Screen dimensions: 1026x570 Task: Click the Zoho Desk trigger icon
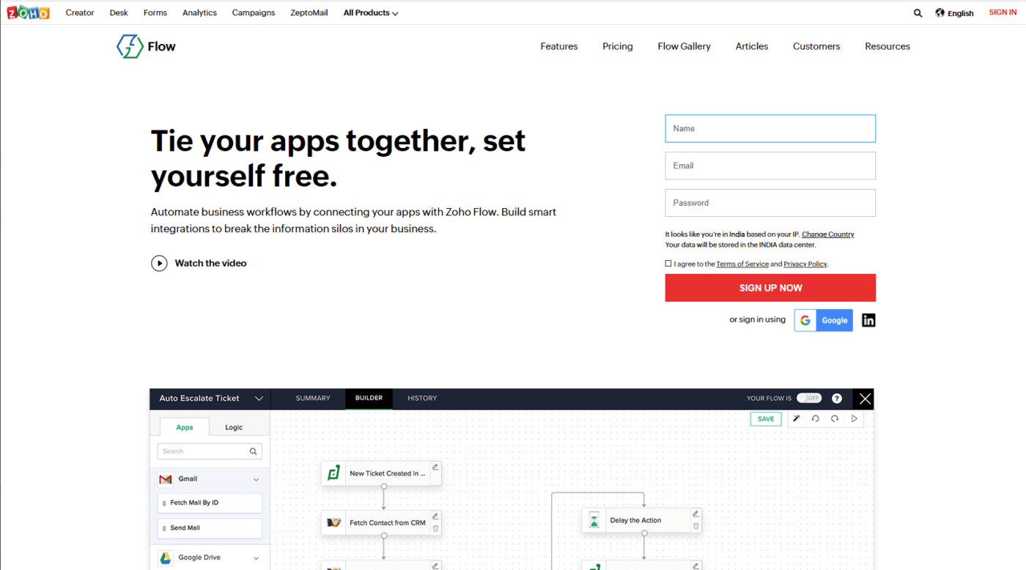(333, 473)
